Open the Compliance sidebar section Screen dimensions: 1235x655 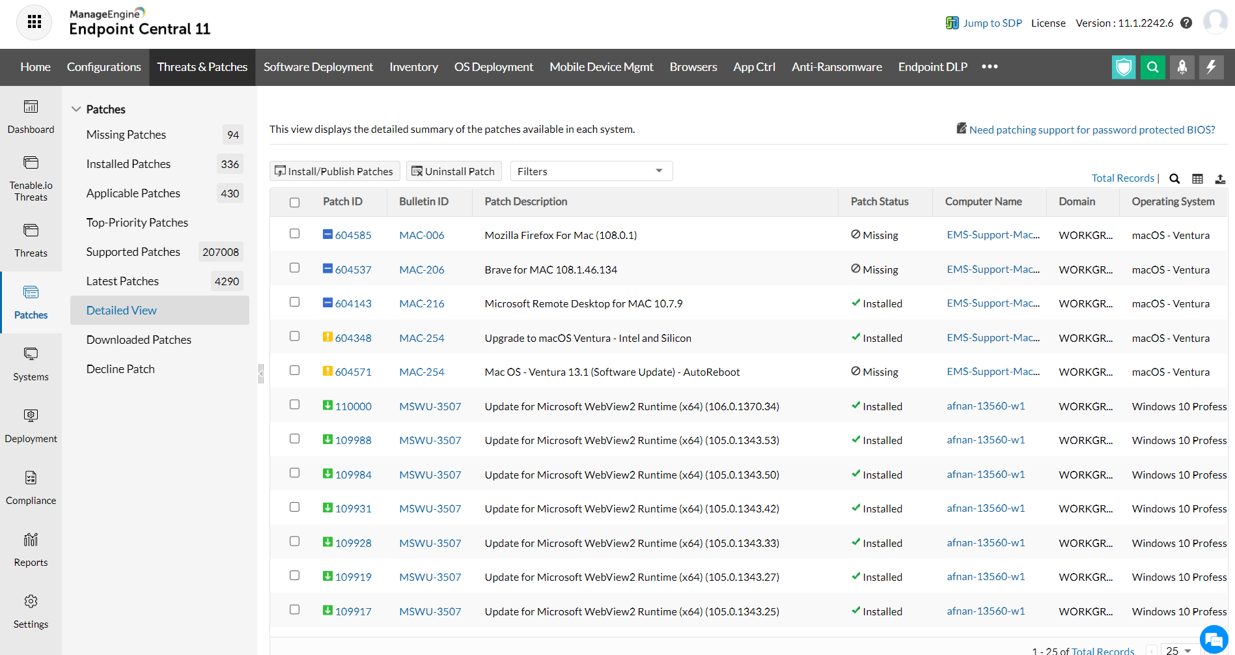(31, 488)
